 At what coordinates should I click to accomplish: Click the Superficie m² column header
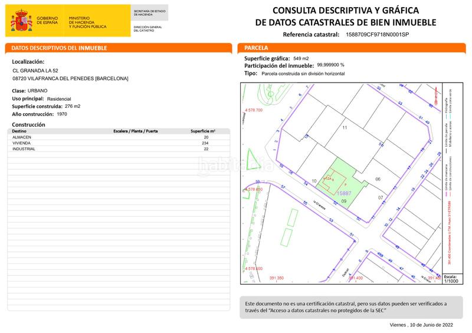[x=203, y=131]
